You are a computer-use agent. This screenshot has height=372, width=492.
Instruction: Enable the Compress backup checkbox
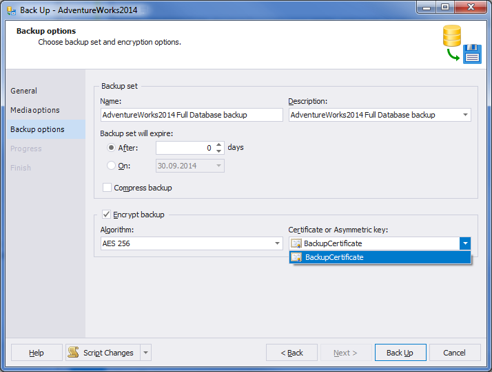pos(107,188)
